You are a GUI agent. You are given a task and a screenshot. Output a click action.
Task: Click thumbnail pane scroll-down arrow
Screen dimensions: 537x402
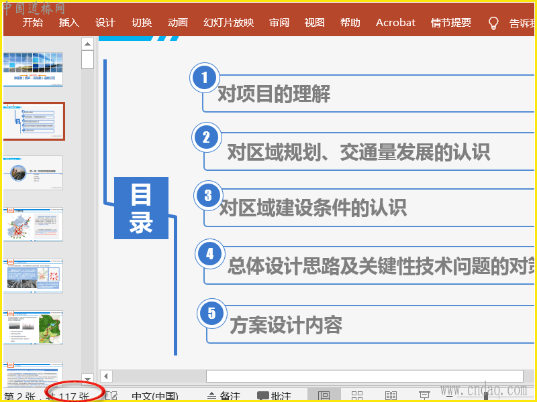[x=87, y=379]
